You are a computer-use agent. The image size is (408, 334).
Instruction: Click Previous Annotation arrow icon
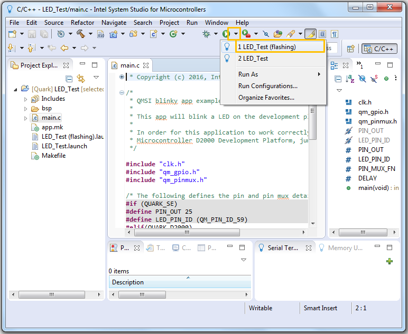coord(31,48)
